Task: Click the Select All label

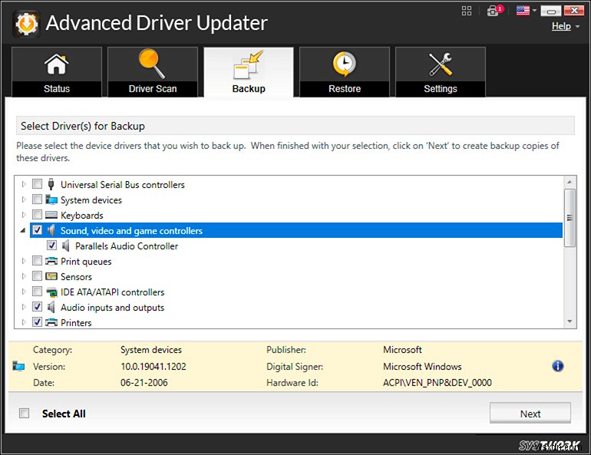Action: click(x=64, y=414)
